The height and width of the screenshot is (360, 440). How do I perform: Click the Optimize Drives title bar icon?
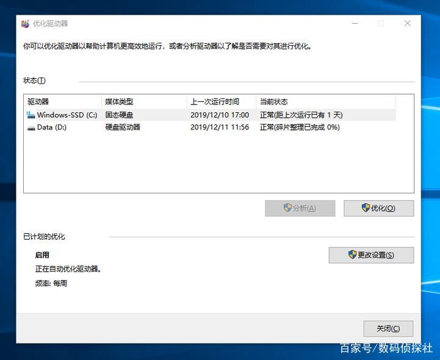point(25,24)
